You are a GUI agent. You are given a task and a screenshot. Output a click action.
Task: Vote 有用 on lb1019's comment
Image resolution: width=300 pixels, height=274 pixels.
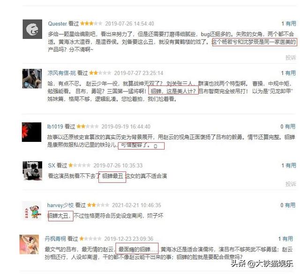(x=290, y=126)
